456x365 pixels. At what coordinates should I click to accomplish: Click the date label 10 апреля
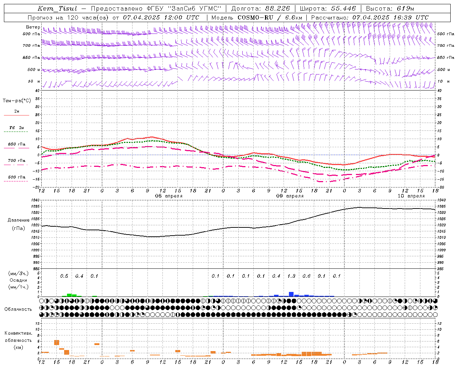411,196
